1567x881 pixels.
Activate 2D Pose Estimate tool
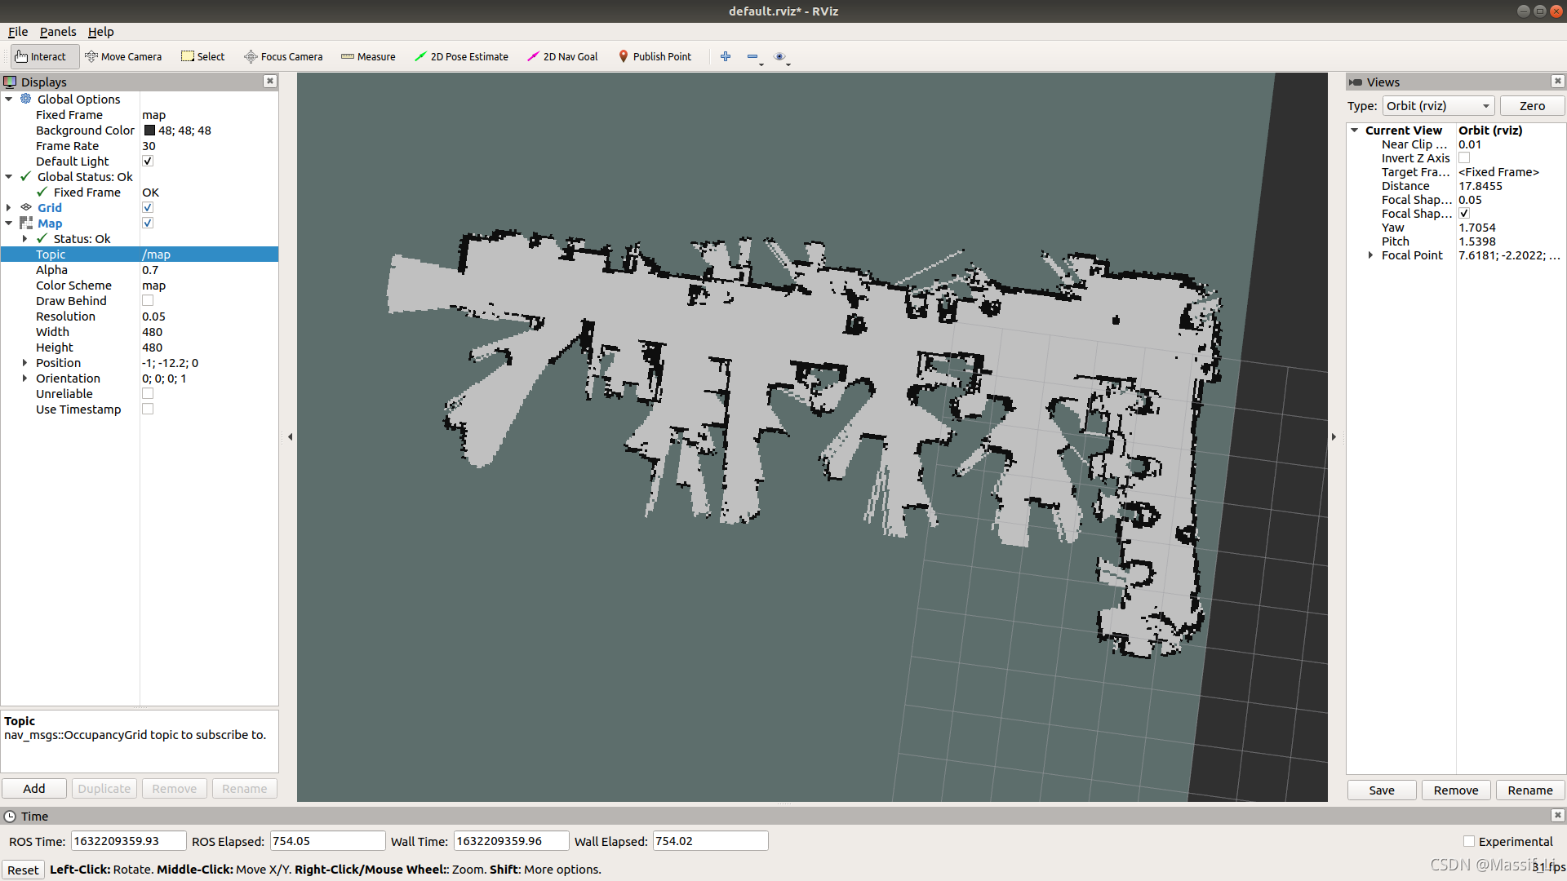coord(461,56)
